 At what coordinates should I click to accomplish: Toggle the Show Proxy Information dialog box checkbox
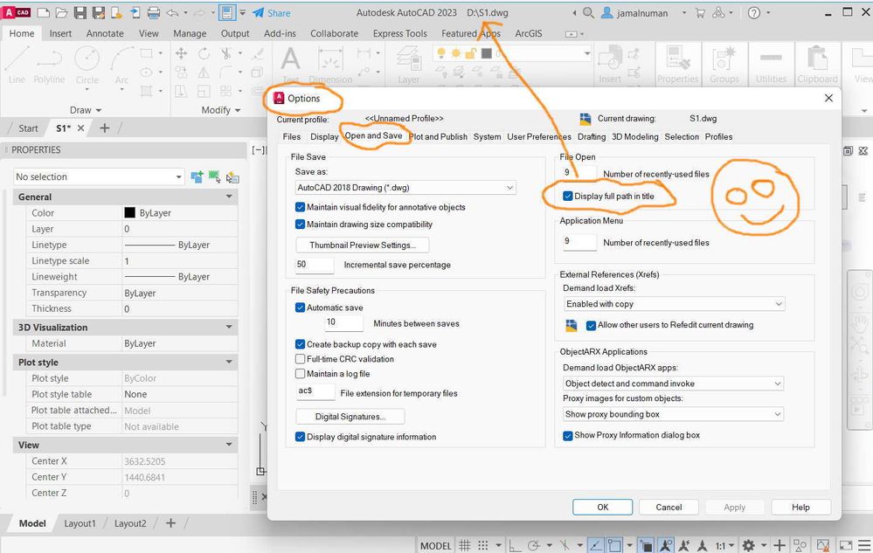(568, 436)
